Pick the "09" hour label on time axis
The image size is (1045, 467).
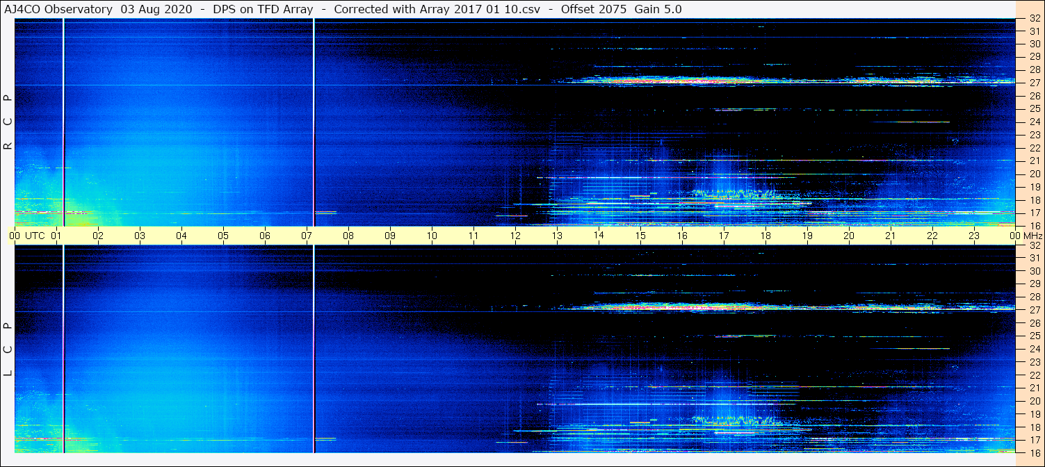point(390,236)
